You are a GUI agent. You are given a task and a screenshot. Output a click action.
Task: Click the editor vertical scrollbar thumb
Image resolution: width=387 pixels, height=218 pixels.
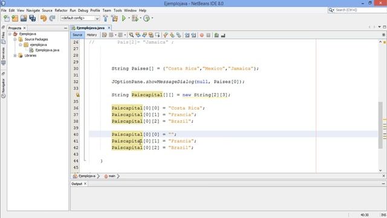pyautogui.click(x=380, y=125)
